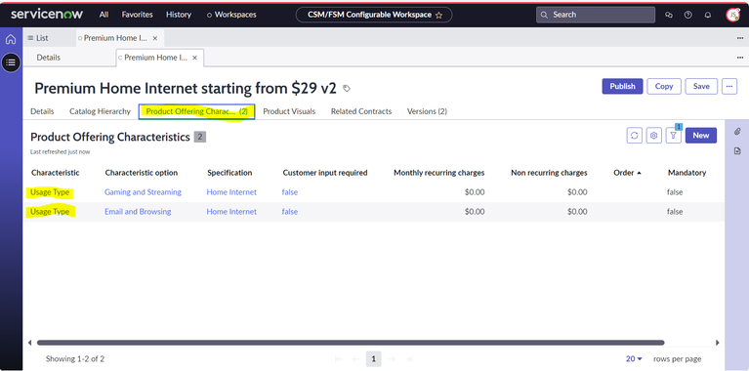
Task: Close the top Premium Home I... tab
Action: 154,38
